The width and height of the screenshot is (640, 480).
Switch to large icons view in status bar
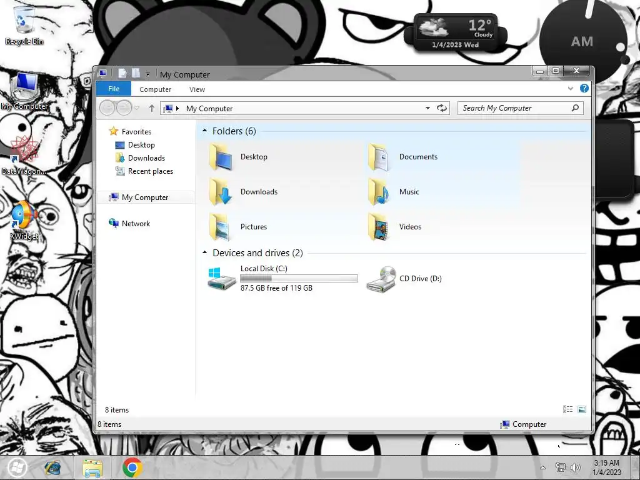(582, 409)
